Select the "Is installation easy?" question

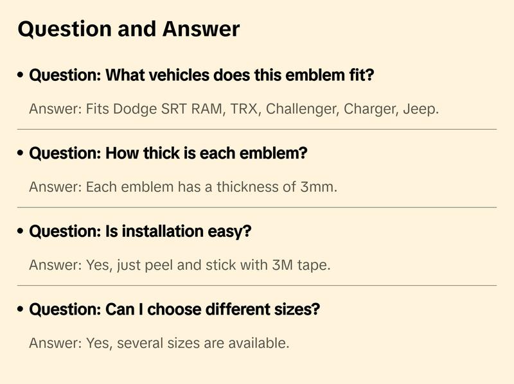pos(140,231)
